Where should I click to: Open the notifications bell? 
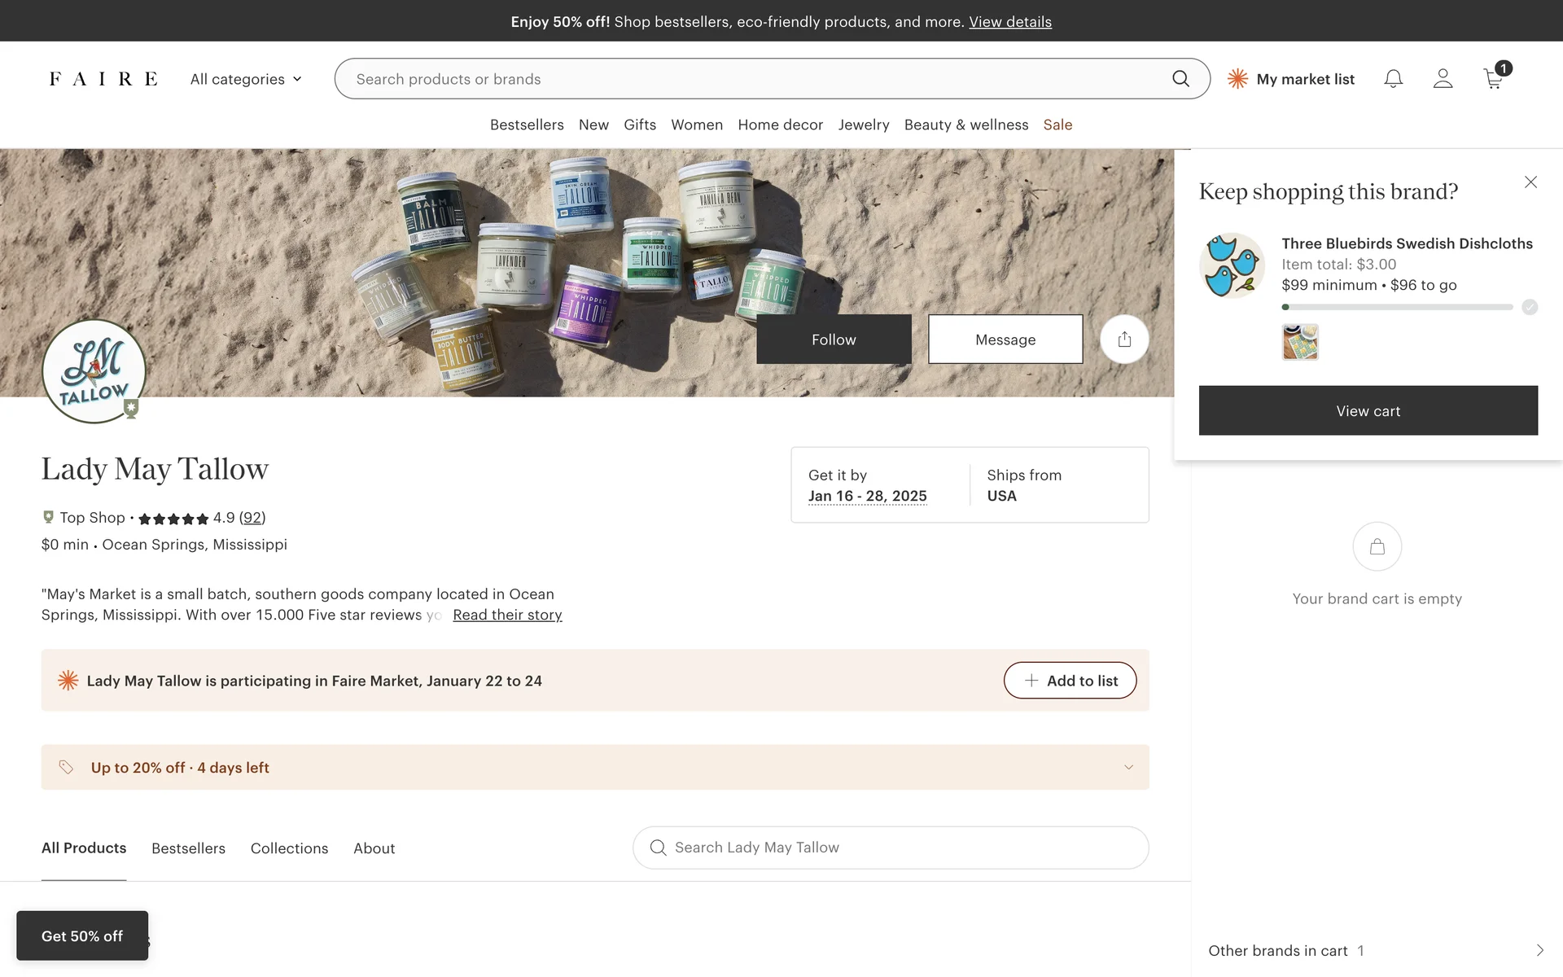(1393, 79)
